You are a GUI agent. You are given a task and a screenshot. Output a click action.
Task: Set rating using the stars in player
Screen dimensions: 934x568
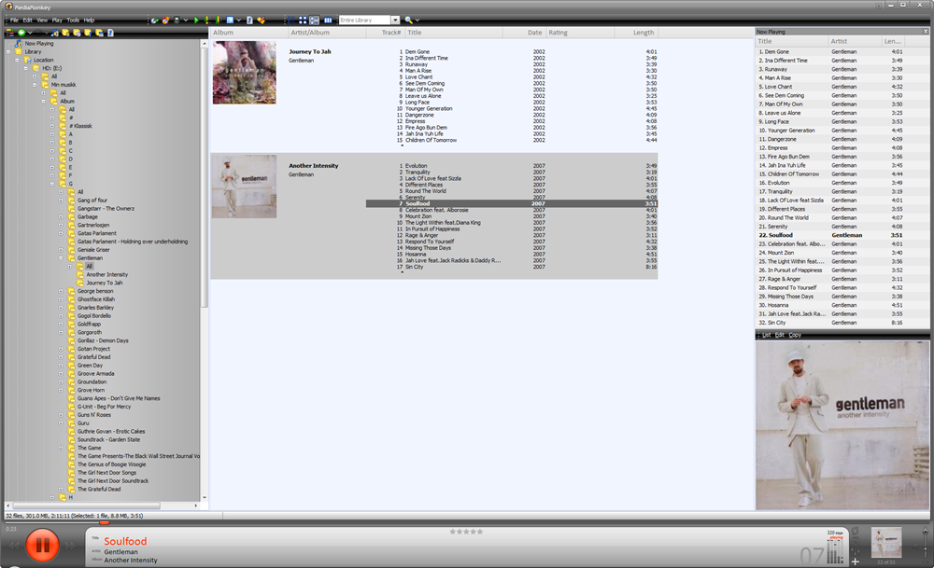coord(466,532)
